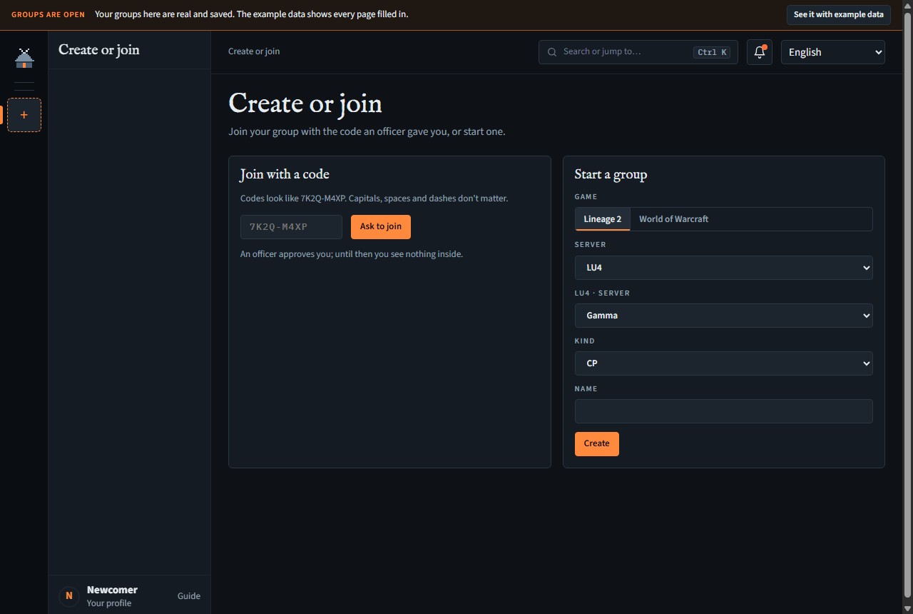
Task: Click the Join with a code heading
Action: pos(285,174)
